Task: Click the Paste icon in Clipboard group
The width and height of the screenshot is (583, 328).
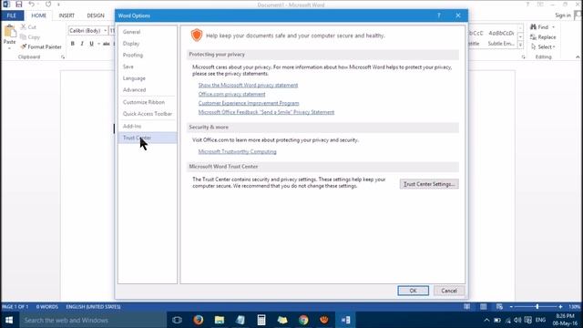Action: point(10,32)
